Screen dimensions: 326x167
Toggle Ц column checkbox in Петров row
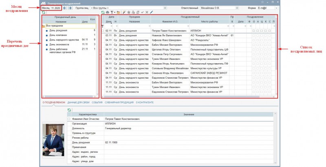click(x=262, y=31)
